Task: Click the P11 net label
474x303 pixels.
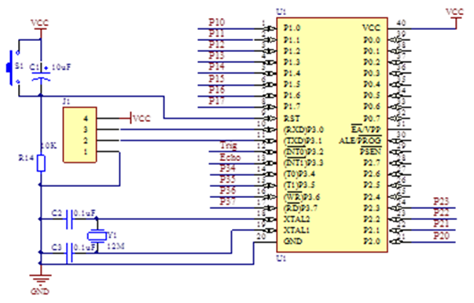Action: pyautogui.click(x=217, y=33)
